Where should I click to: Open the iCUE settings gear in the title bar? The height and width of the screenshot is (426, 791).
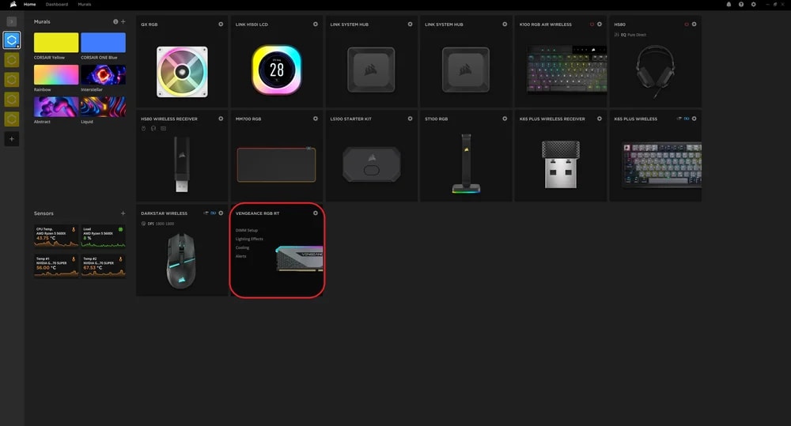point(753,4)
